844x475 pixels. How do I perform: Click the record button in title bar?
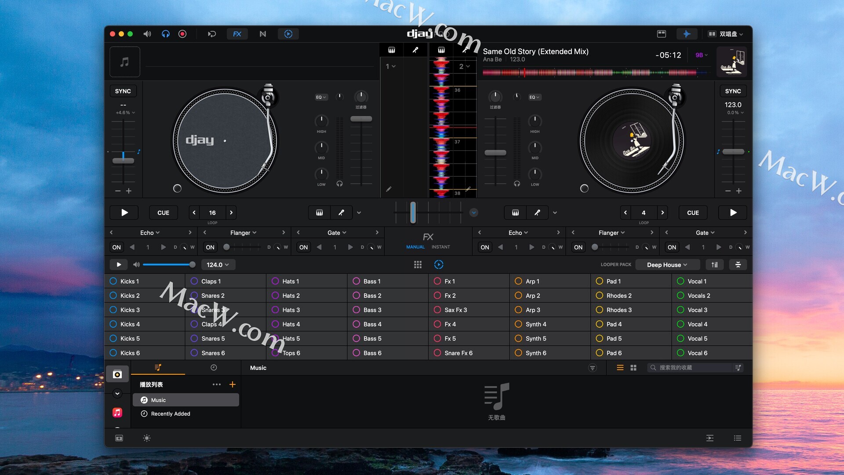click(182, 34)
